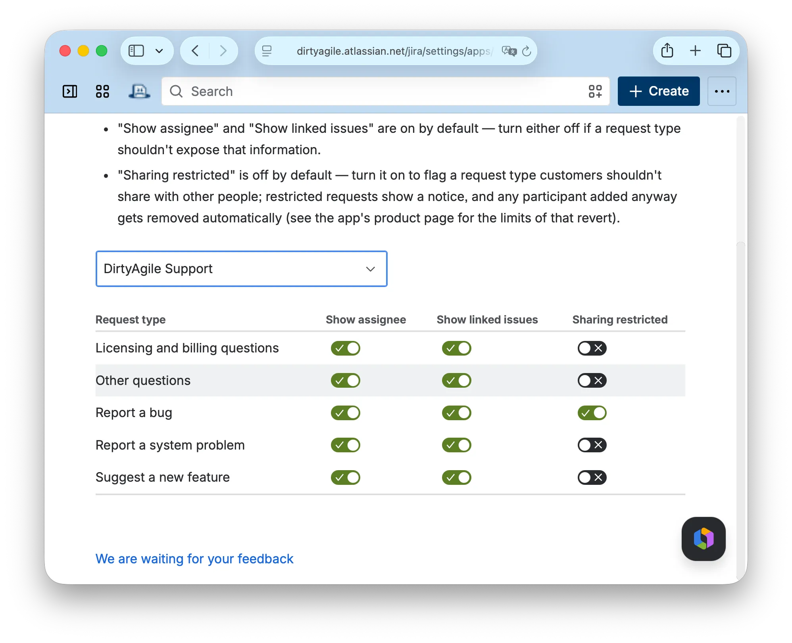
Task: Close the Safari window
Action: click(65, 51)
